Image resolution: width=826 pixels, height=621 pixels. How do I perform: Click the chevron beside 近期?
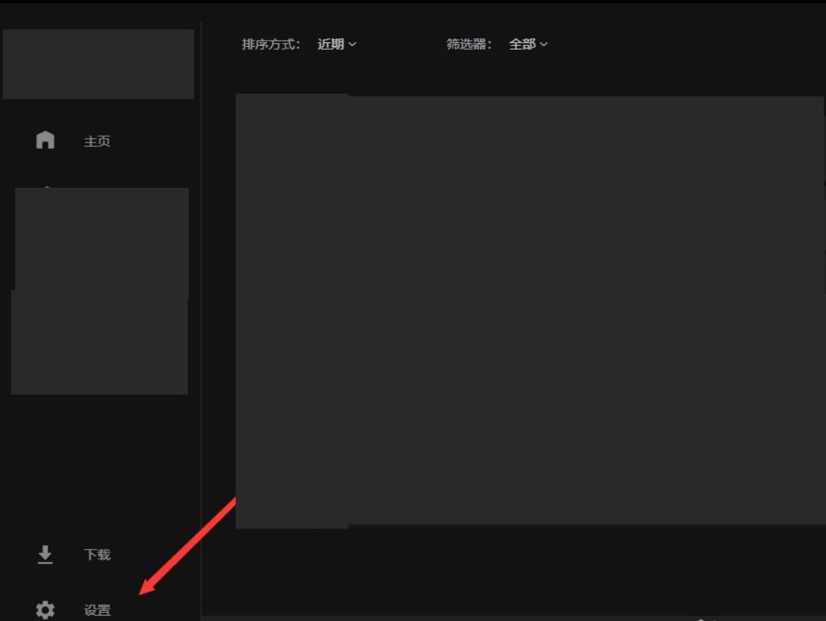coord(352,44)
